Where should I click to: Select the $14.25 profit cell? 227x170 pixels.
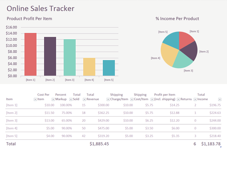174,105
